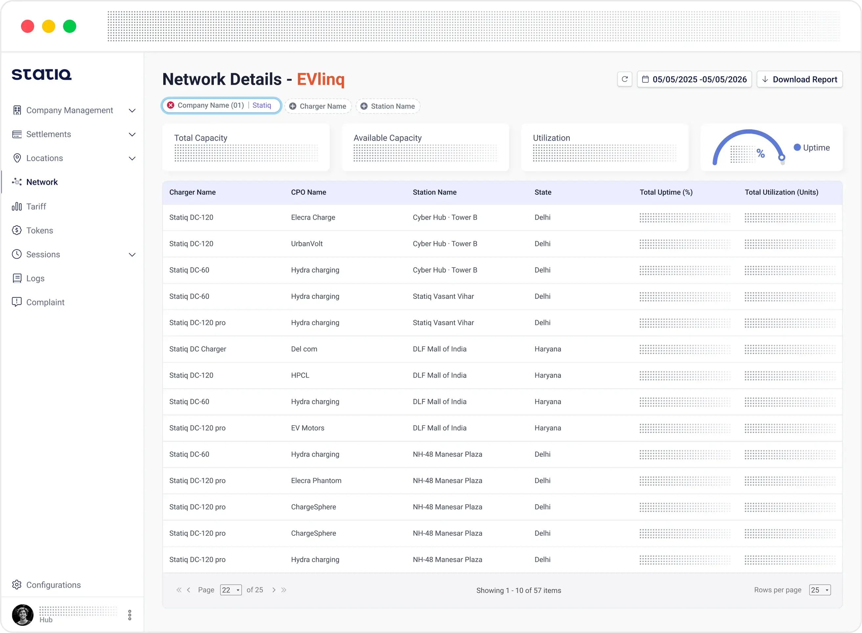The width and height of the screenshot is (862, 633).
Task: Click the Configurations gear icon
Action: [x=17, y=585]
